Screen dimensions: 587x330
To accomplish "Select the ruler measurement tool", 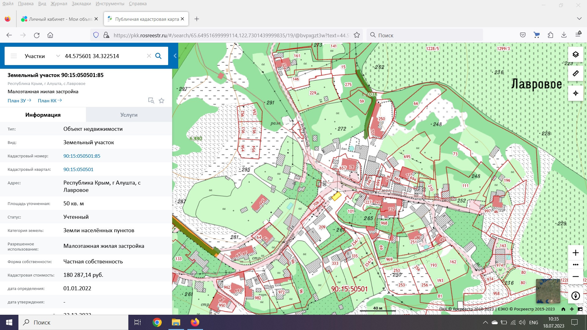I will coord(575,74).
